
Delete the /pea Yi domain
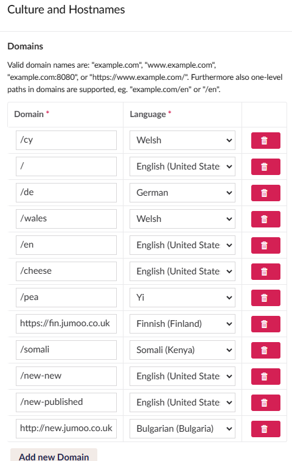(266, 298)
